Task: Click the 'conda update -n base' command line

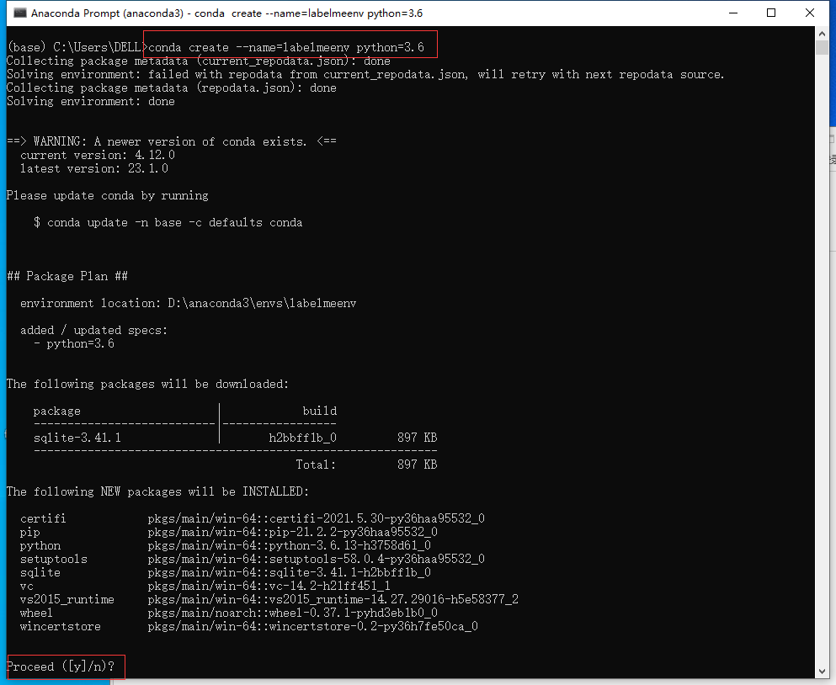Action: tap(168, 222)
